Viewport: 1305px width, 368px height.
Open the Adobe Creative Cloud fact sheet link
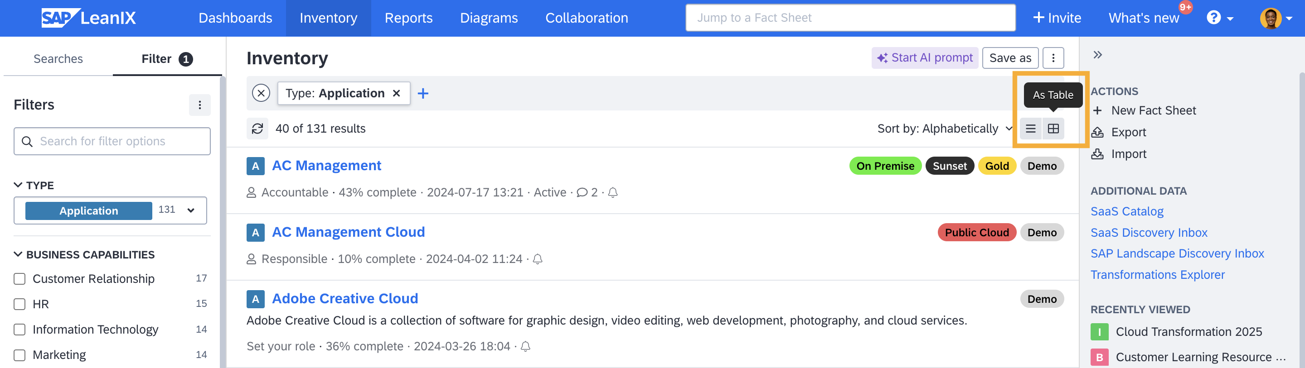tap(345, 299)
